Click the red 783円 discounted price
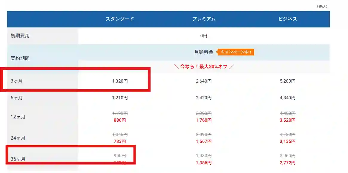The width and height of the screenshot is (348, 173). pyautogui.click(x=120, y=141)
